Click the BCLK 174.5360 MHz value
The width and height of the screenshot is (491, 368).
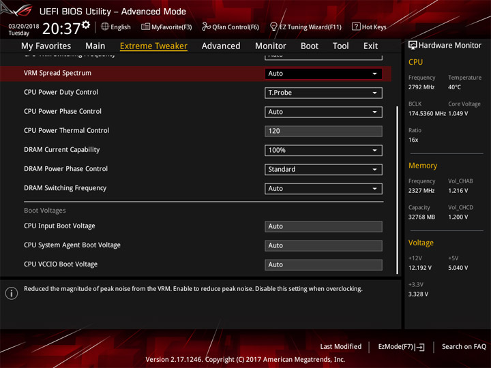pyautogui.click(x=427, y=114)
